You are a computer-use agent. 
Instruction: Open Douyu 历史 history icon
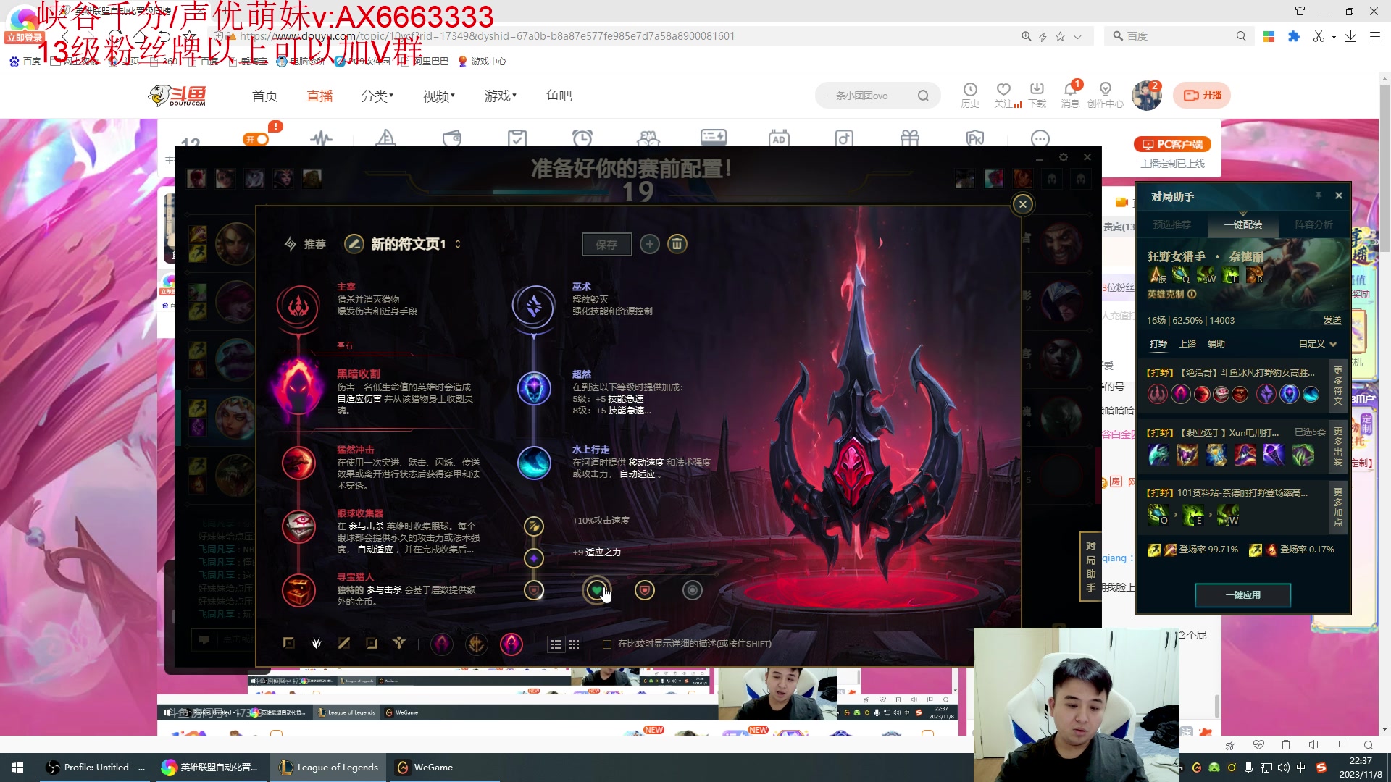point(970,95)
